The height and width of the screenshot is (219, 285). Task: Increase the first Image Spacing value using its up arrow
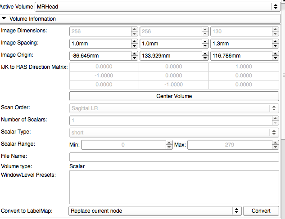(x=134, y=41)
